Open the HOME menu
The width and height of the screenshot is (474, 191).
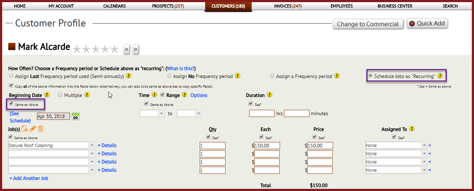pos(20,6)
